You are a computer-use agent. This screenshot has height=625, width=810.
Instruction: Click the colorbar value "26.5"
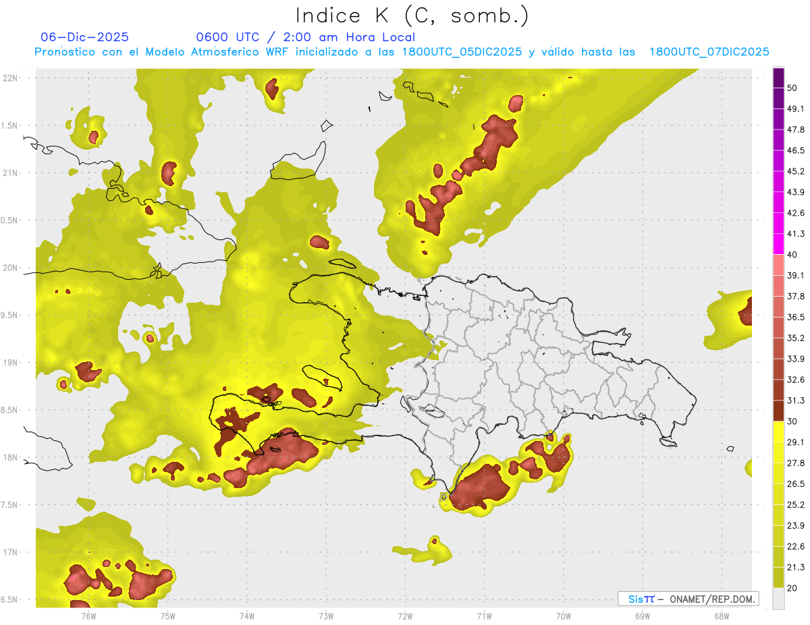pos(795,484)
